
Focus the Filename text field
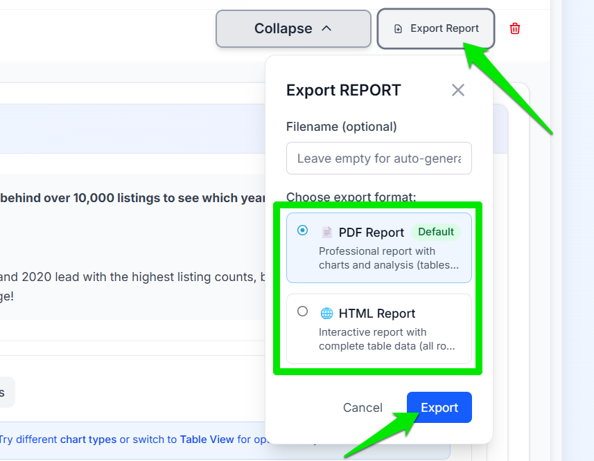point(378,159)
